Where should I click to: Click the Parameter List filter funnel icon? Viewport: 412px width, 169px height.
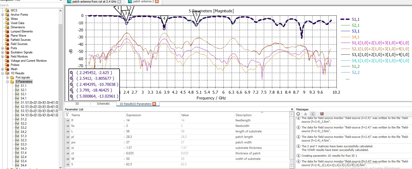pos(67,115)
